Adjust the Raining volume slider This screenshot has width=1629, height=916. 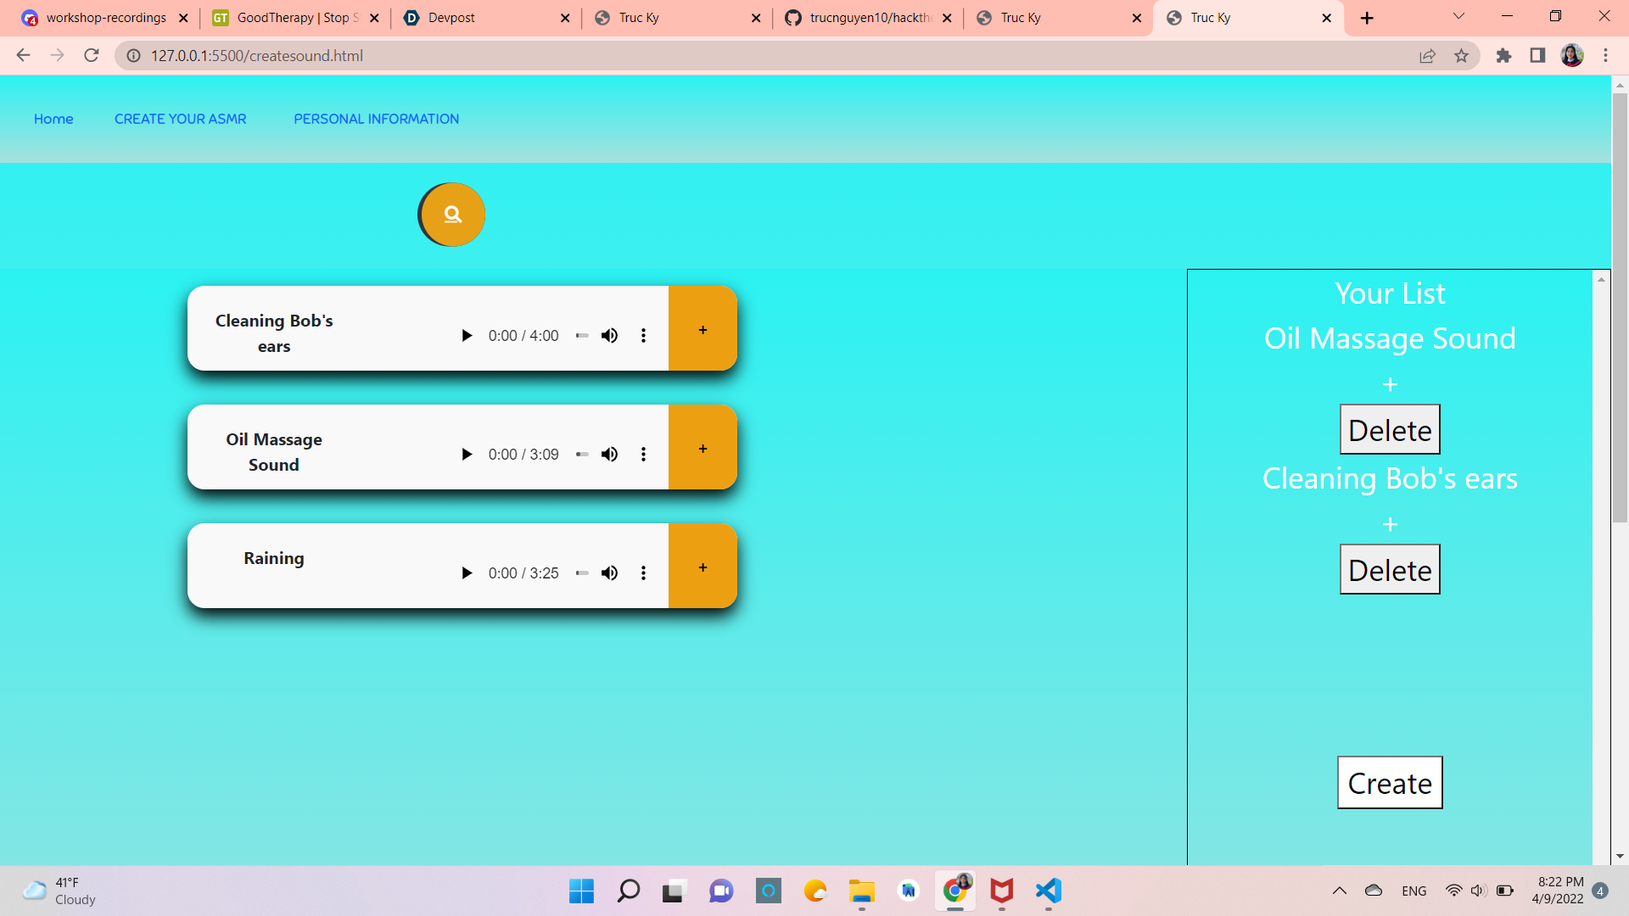pyautogui.click(x=582, y=573)
